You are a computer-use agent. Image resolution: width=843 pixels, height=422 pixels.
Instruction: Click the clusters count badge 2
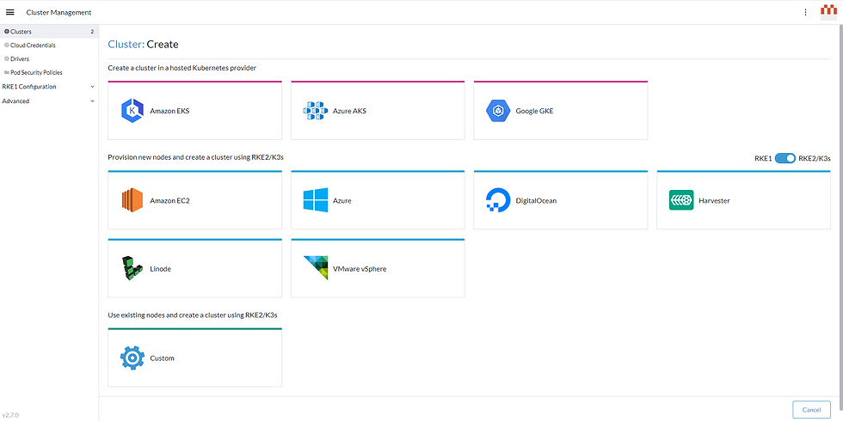click(x=92, y=32)
